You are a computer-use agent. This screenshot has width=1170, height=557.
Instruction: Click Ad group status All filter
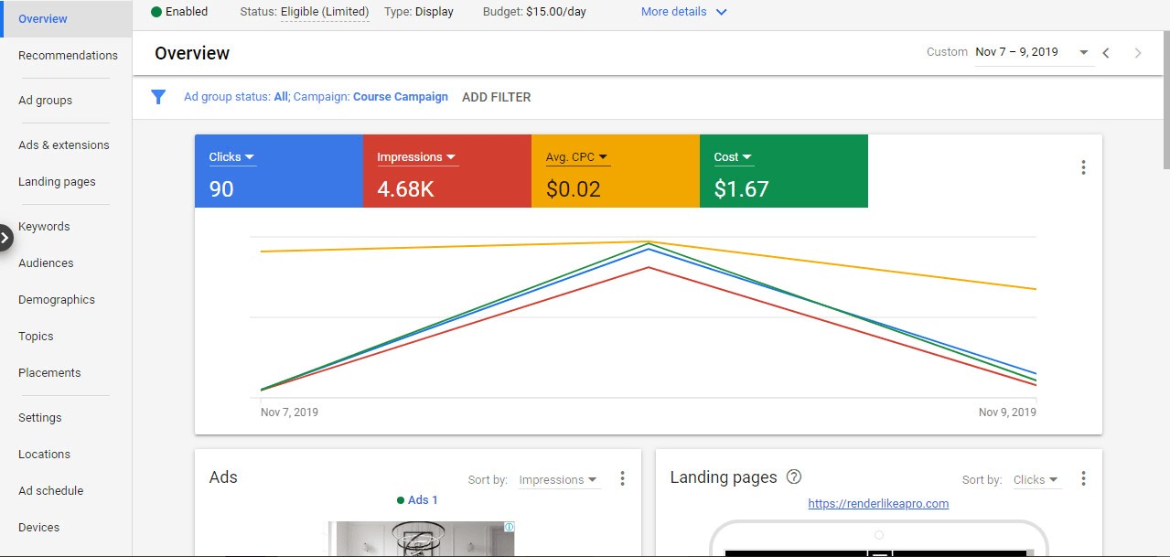coord(236,97)
